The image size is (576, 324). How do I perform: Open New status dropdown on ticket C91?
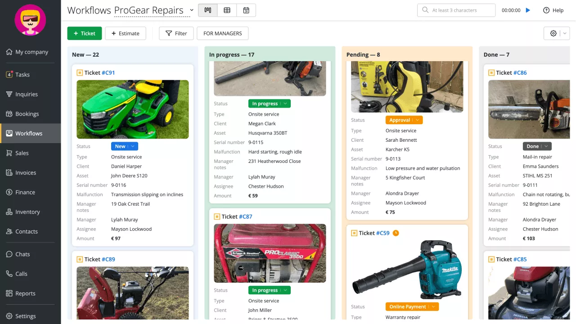(125, 146)
